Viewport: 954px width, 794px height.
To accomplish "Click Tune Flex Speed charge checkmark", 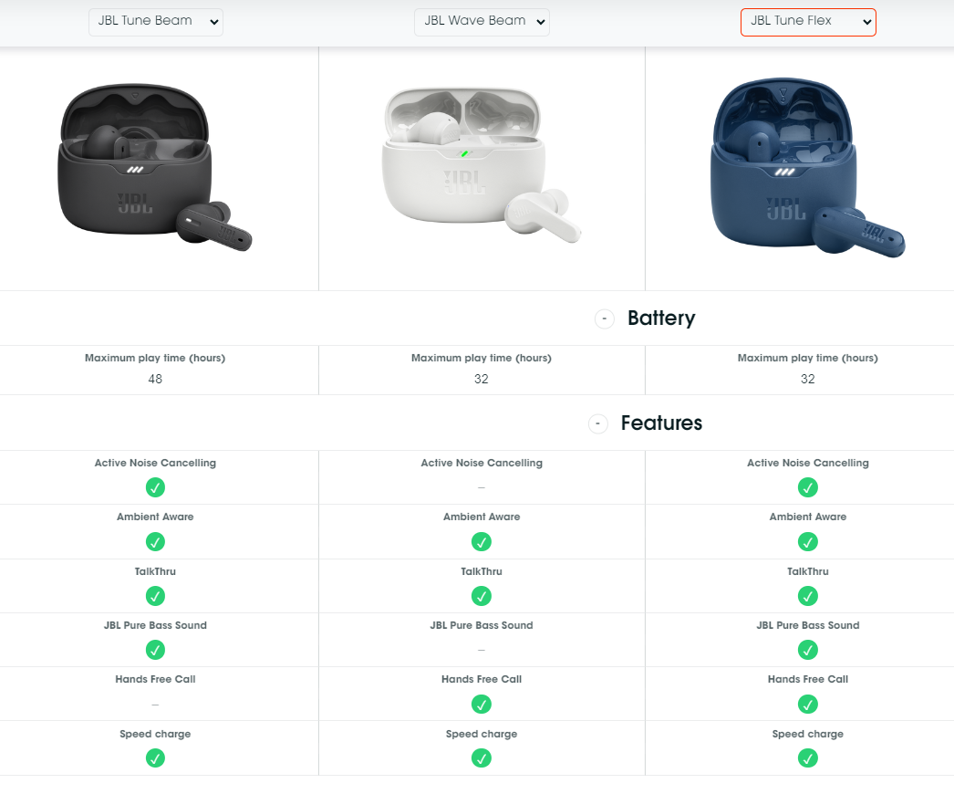I will click(808, 757).
